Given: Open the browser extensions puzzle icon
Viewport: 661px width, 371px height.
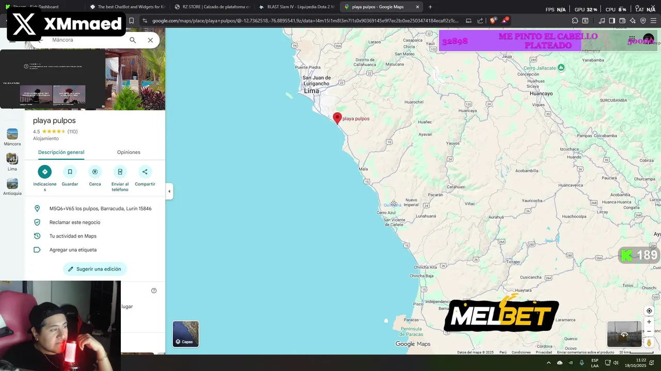Looking at the screenshot, I should coord(575,21).
